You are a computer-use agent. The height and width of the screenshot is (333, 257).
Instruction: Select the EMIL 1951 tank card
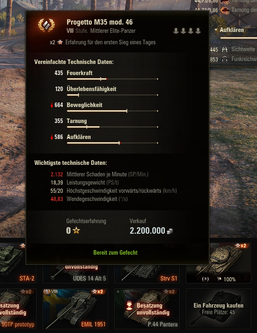point(75,309)
